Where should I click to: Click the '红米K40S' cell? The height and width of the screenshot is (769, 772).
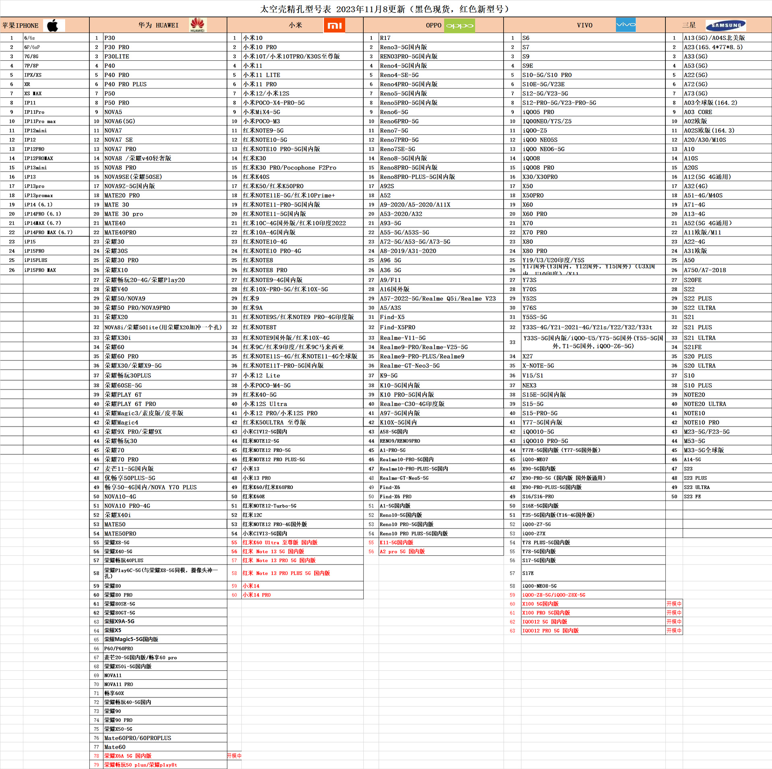coord(303,177)
